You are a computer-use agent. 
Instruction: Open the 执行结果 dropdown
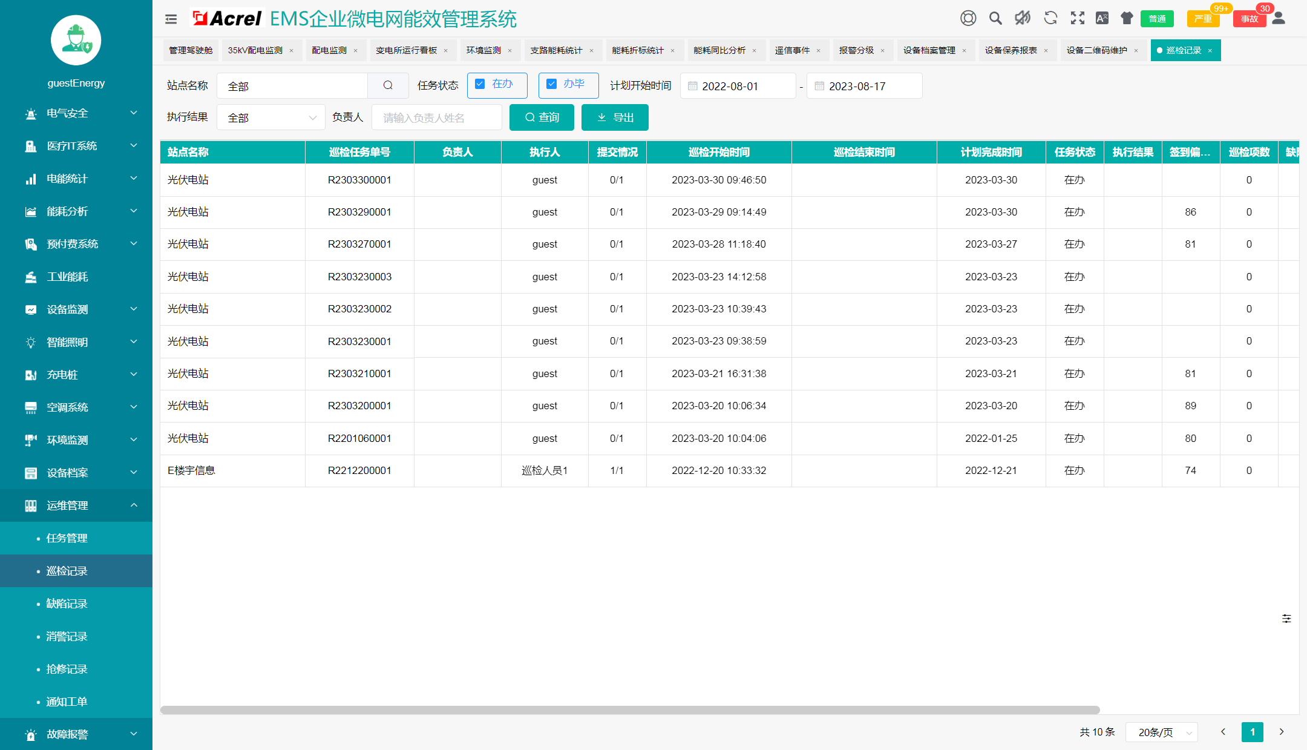pos(271,117)
